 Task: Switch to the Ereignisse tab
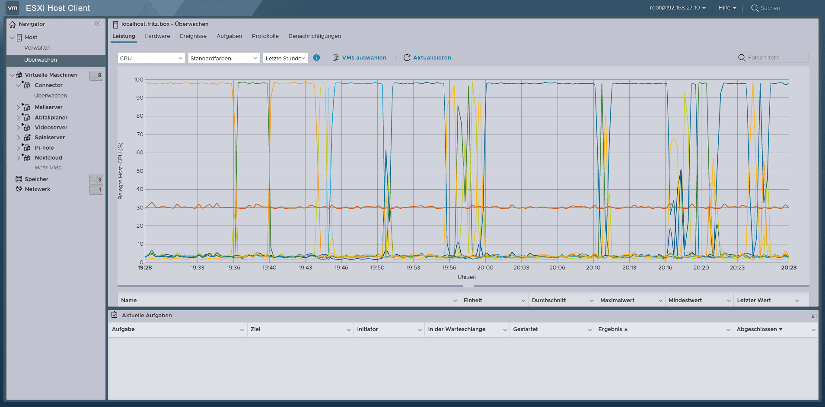point(193,36)
